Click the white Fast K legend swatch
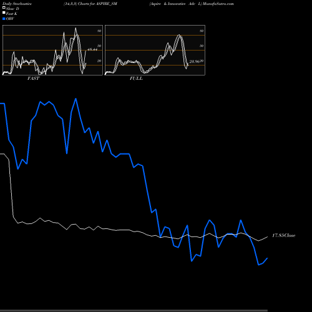Image resolution: width=312 pixels, height=312 pixels. click(4, 13)
